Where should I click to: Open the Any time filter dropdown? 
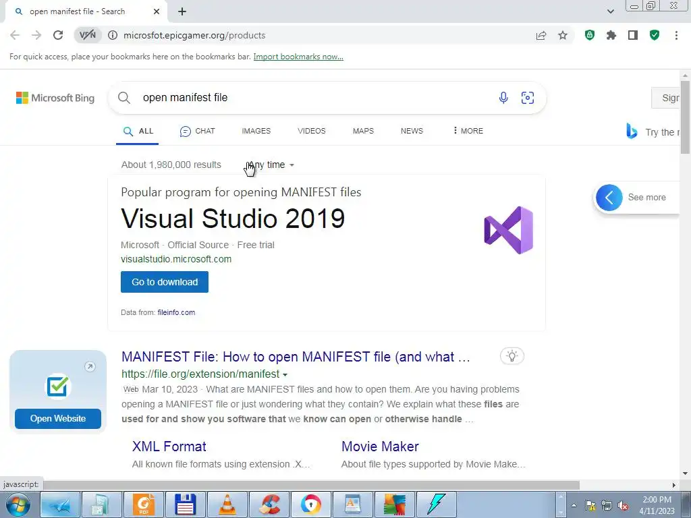click(x=270, y=165)
